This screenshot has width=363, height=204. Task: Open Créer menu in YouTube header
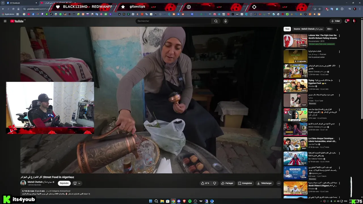pyautogui.click(x=335, y=21)
